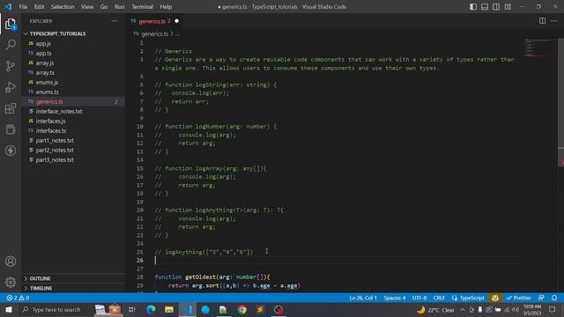This screenshot has height=317, width=564.
Task: Open the Run menu
Action: pyautogui.click(x=120, y=6)
